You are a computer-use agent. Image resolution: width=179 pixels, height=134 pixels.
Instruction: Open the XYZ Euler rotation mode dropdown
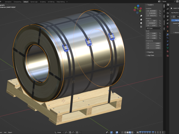[x=154, y=28]
